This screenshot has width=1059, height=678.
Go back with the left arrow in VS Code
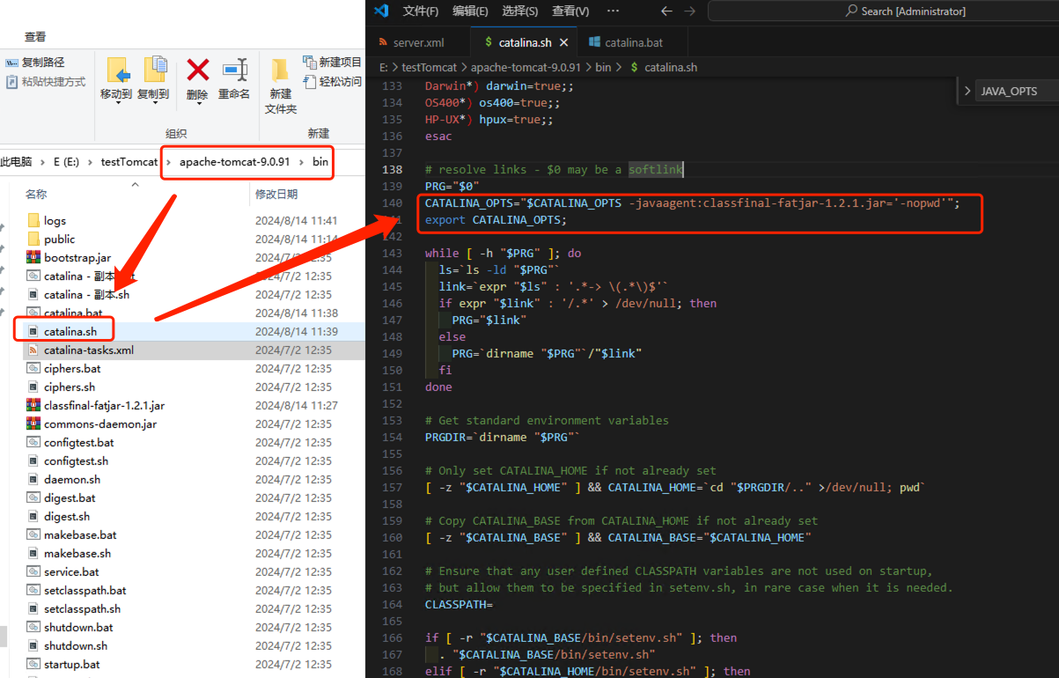point(666,11)
